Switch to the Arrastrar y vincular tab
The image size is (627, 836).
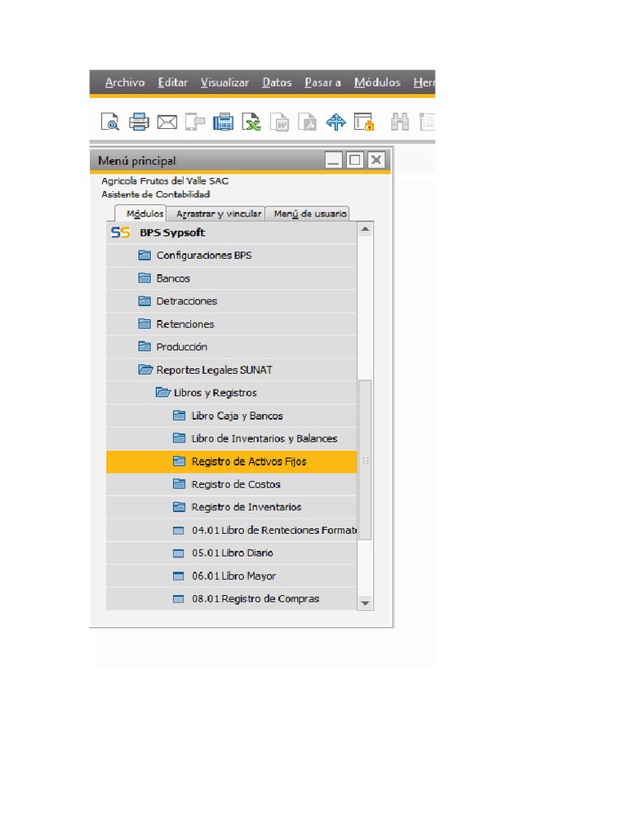[x=216, y=214]
